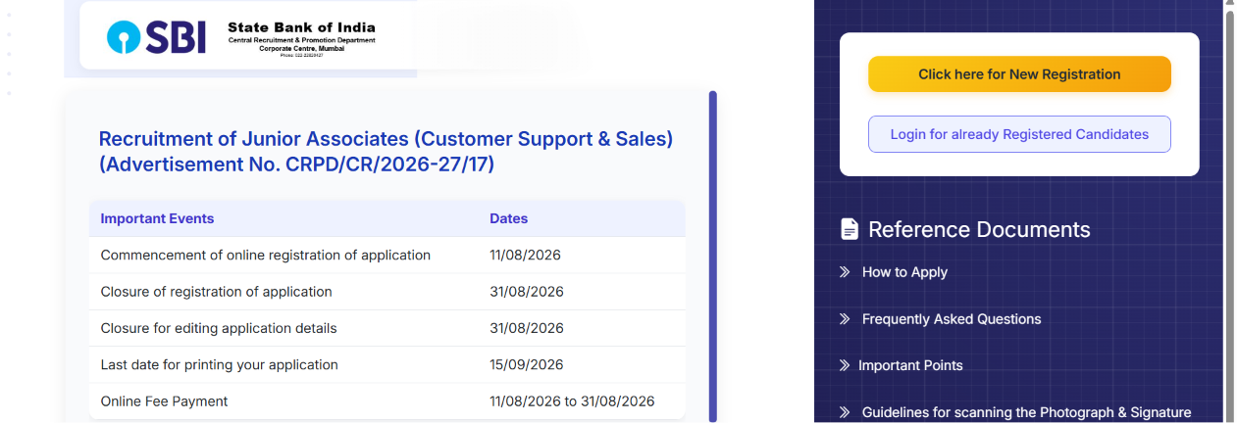This screenshot has width=1237, height=423.
Task: Click the SBI logo icon
Action: click(125, 38)
